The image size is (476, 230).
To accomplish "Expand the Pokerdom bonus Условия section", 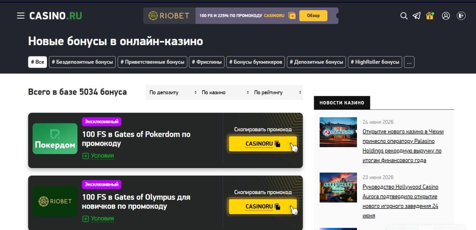I will (x=98, y=156).
